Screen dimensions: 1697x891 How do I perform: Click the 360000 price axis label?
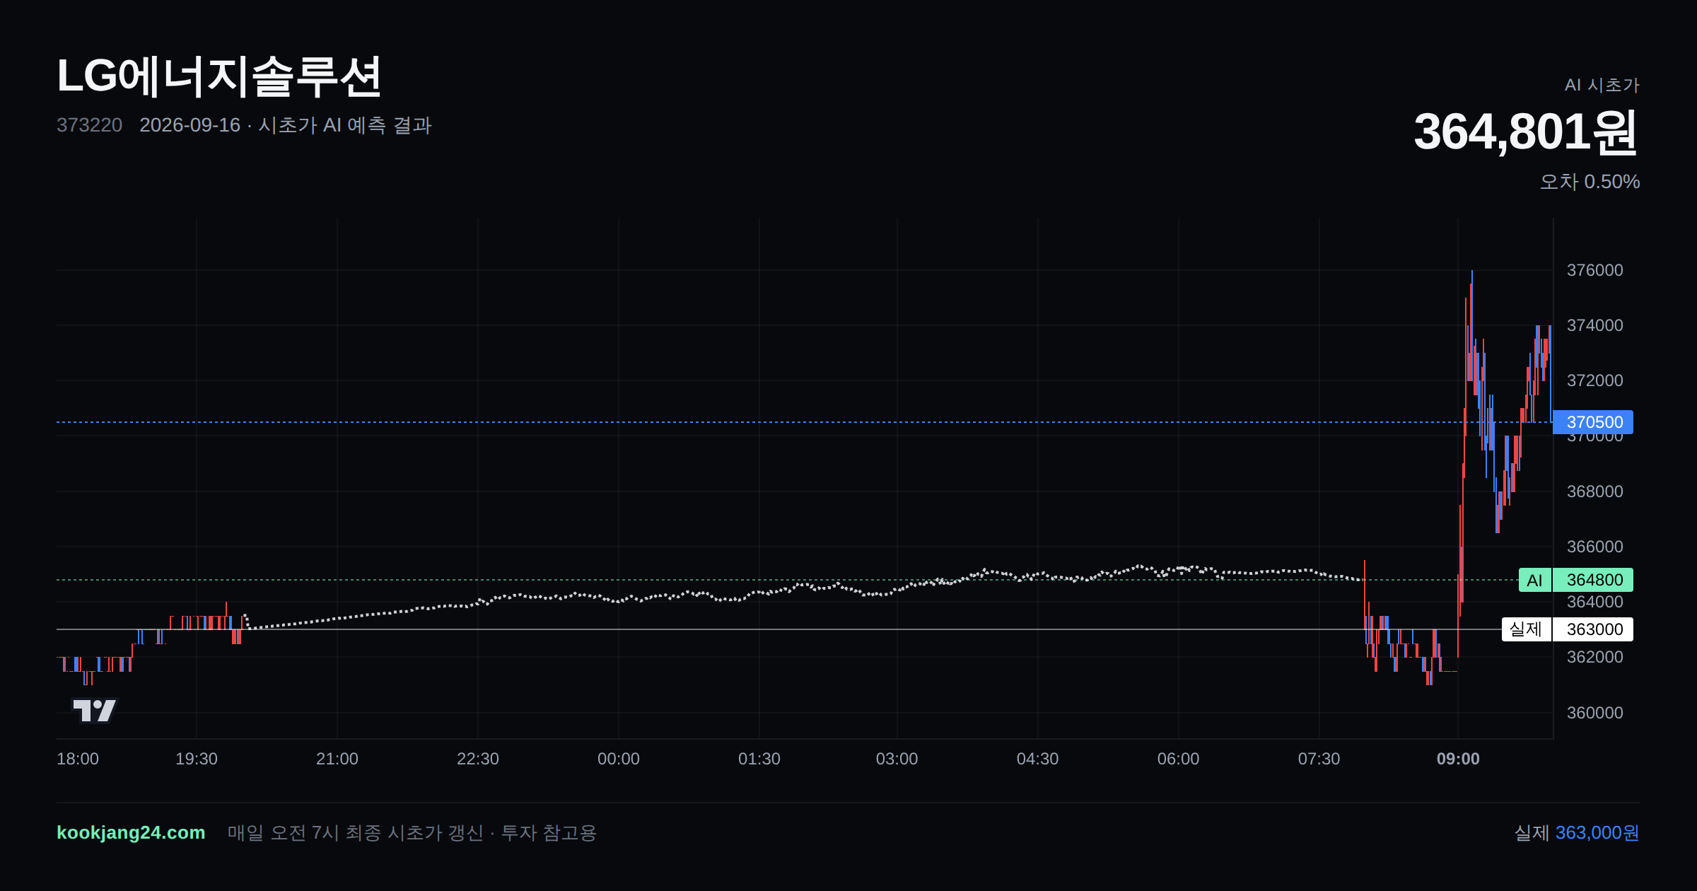pos(1595,713)
